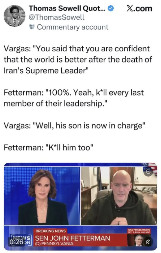
Task: Click the American flag graphic in video
Action: point(152,168)
